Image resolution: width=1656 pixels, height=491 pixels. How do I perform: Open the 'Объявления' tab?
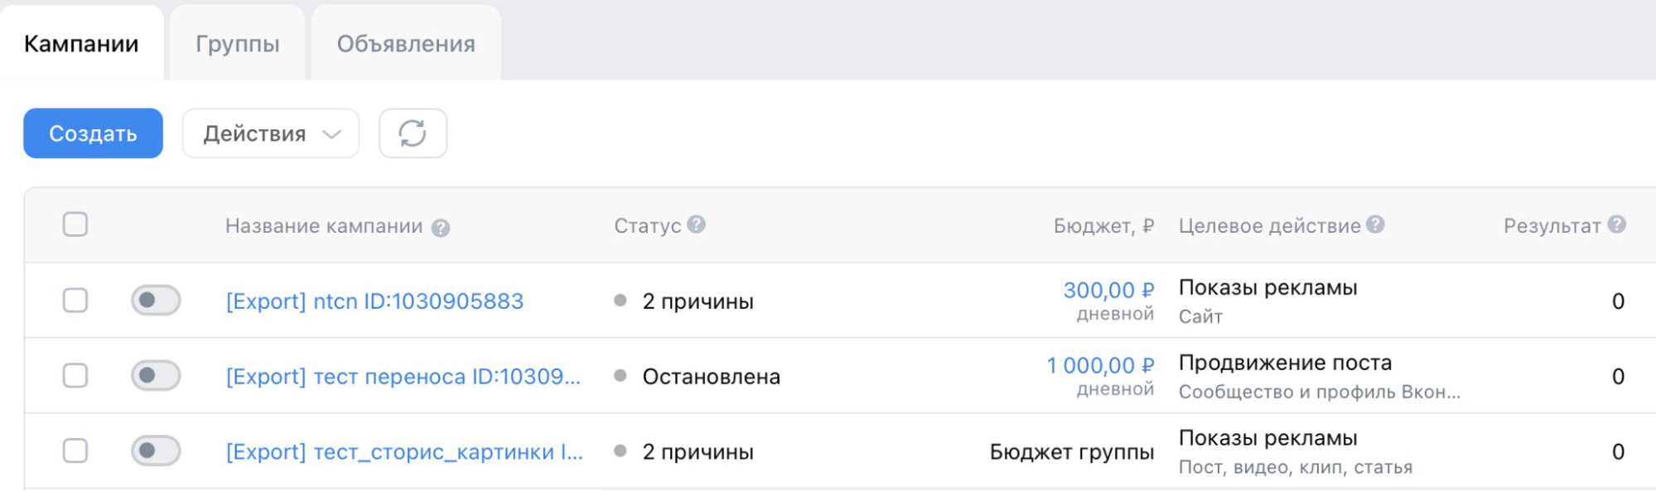coord(404,43)
